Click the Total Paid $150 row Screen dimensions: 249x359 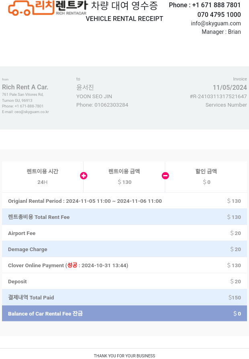(x=124, y=297)
